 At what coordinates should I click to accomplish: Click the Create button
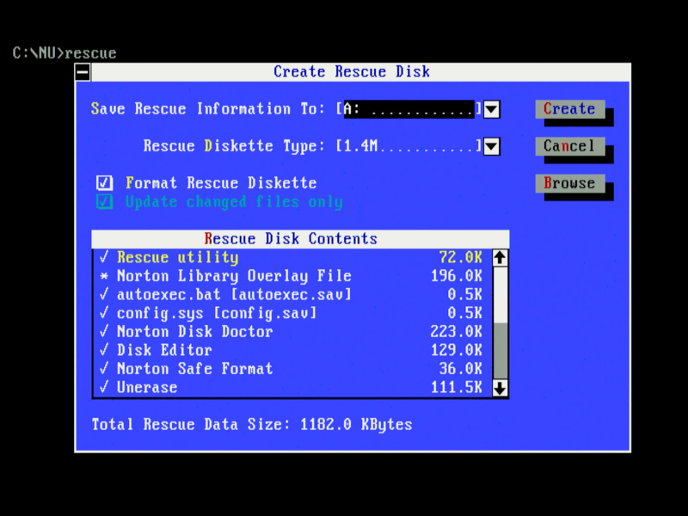570,109
